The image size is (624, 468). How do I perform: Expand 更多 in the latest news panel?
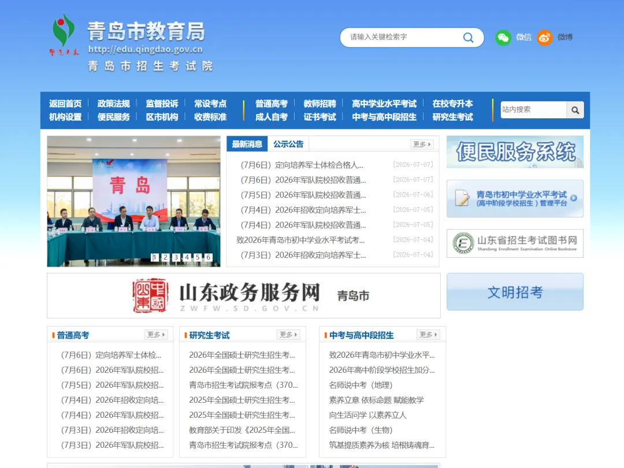click(422, 144)
